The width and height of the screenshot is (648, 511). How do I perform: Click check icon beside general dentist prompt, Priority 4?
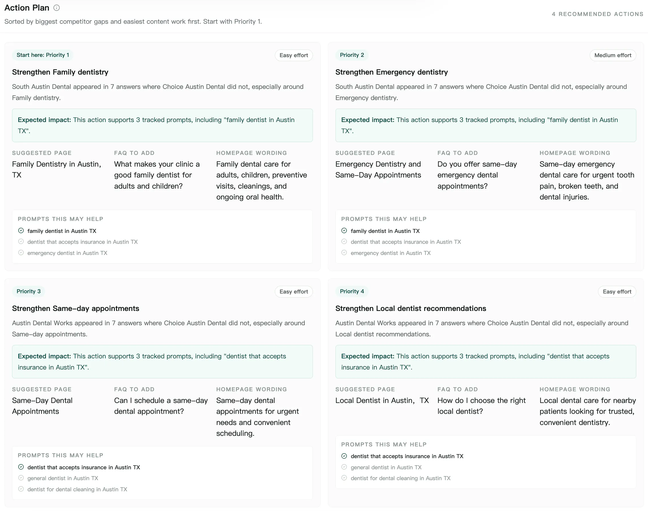point(344,467)
